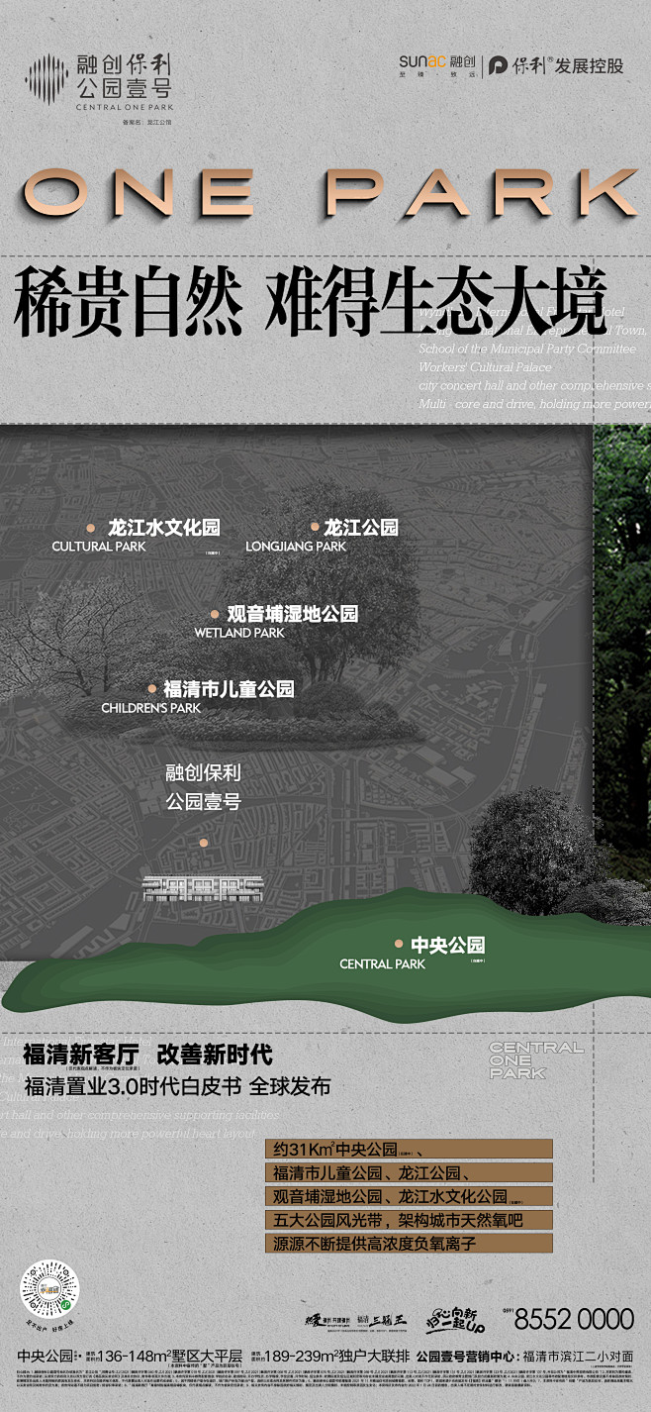Image resolution: width=651 pixels, height=1412 pixels.
Task: Click the dot marker beside 龙江公园
Action: coord(315,527)
